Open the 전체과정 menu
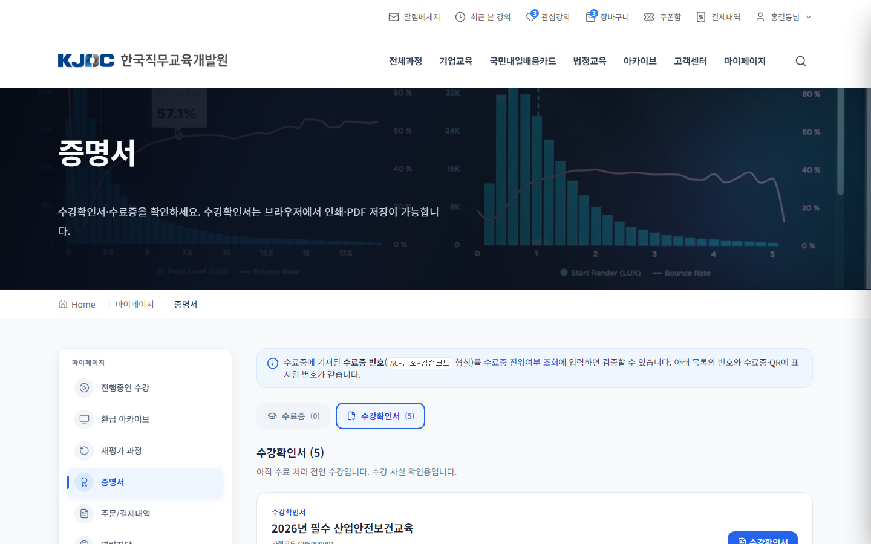Image resolution: width=871 pixels, height=544 pixels. (x=405, y=61)
